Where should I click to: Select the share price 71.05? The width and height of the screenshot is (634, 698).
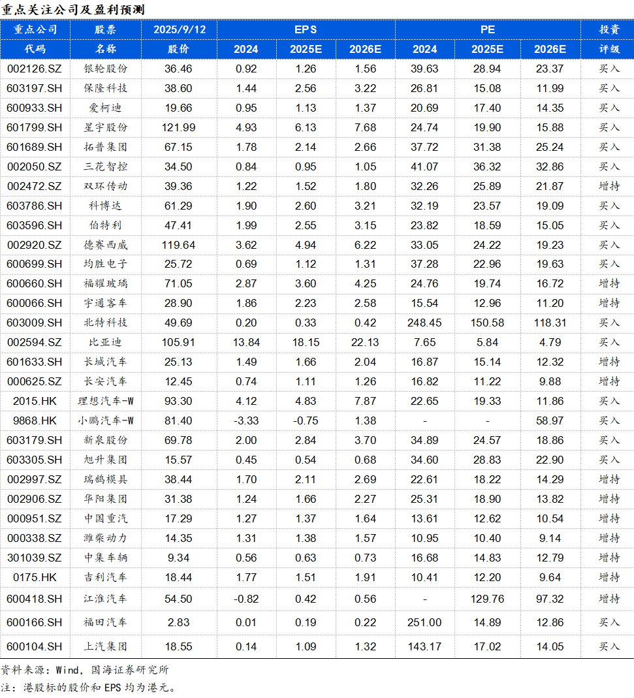178,284
